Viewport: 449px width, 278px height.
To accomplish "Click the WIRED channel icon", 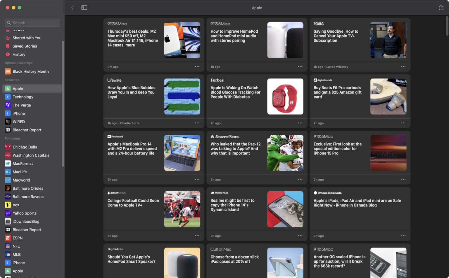I will coord(7,121).
